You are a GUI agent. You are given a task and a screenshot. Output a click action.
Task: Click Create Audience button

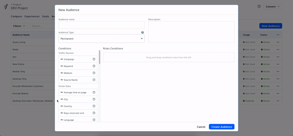click(x=222, y=126)
